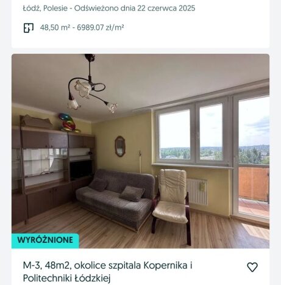
Task: Click the television in the wall unit
Action: pos(81,170)
